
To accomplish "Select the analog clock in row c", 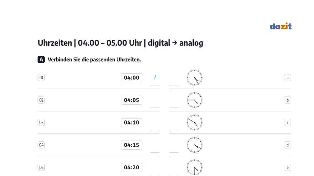I will pos(195,122).
